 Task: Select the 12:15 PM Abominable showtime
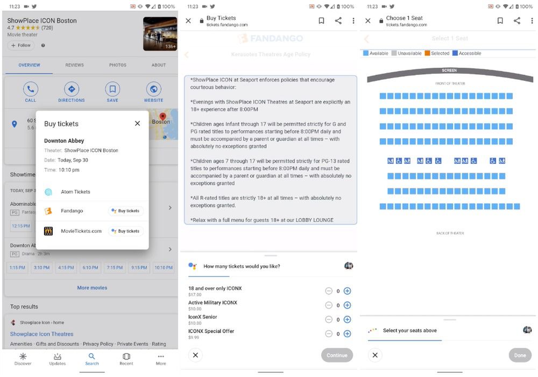(x=21, y=226)
